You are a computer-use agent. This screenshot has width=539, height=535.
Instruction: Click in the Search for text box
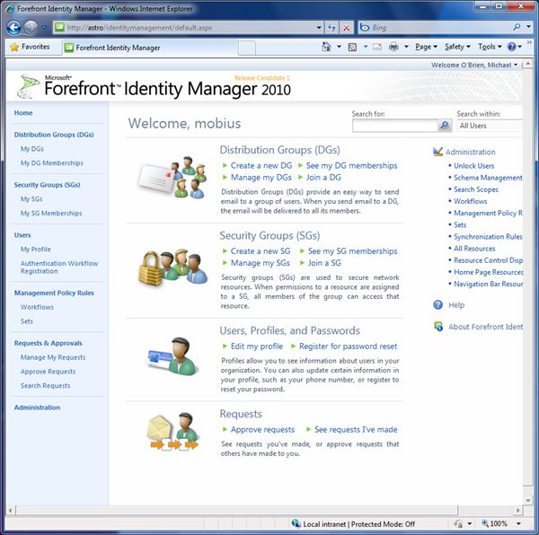click(x=395, y=126)
